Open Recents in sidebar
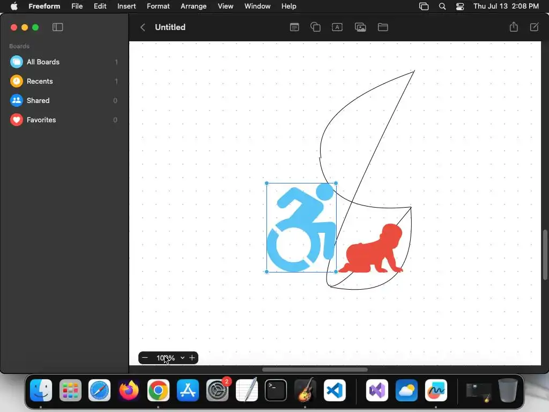Screen dimensions: 549x412 64,82
